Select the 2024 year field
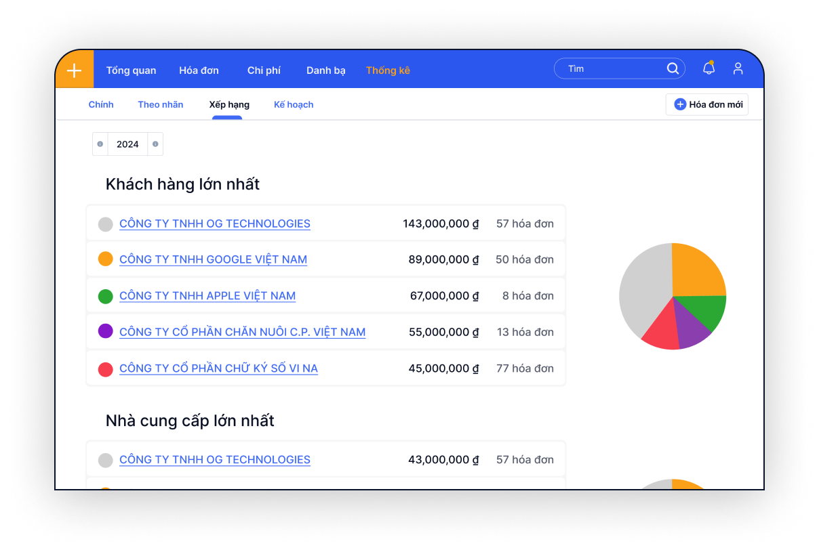The height and width of the screenshot is (550, 819). click(127, 144)
